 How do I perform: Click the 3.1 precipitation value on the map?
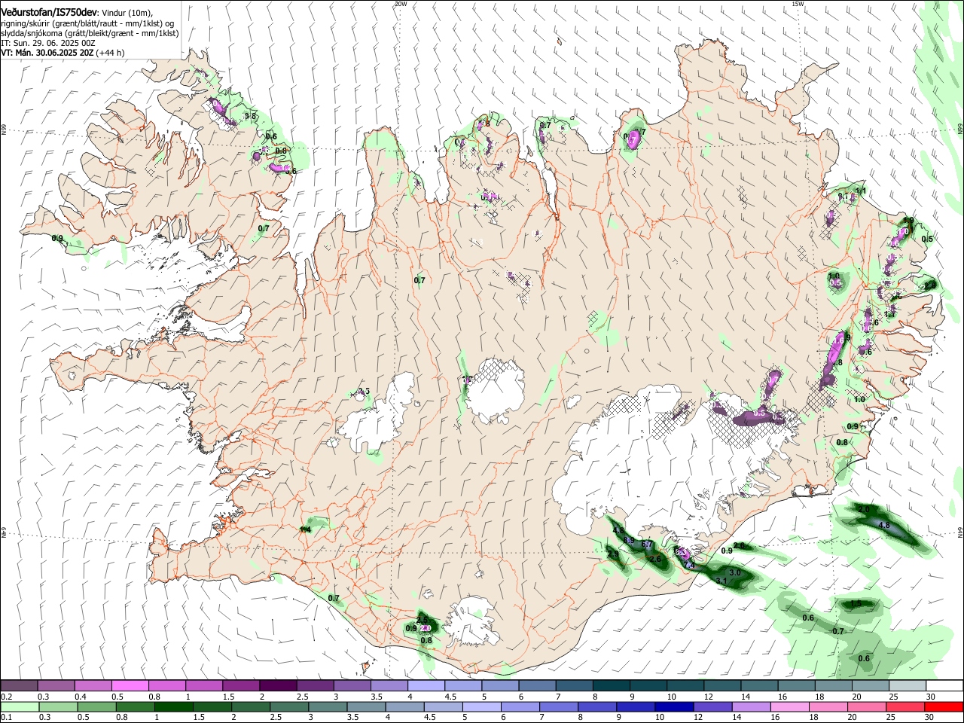coord(721,581)
